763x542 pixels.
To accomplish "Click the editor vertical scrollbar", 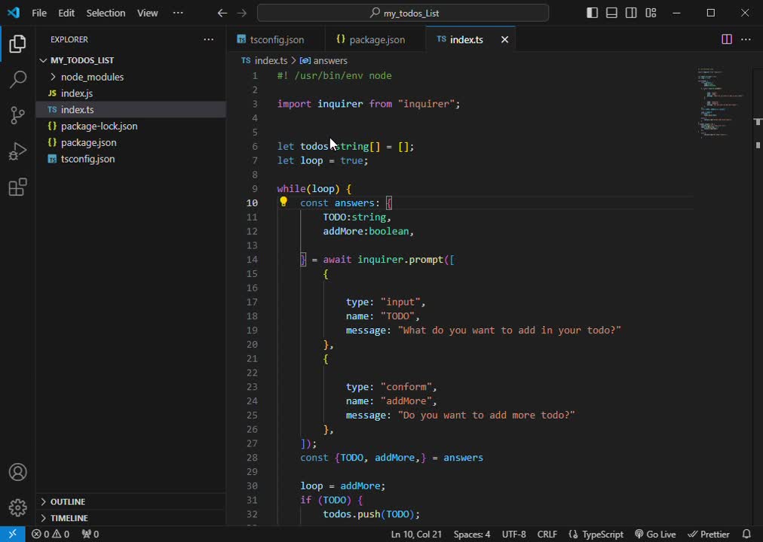I will coord(758,295).
